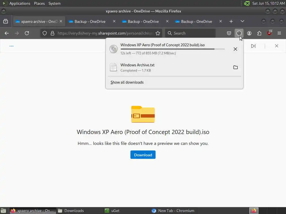
Task: Toggle the Firefox downloads toolbar button
Action: click(x=239, y=33)
